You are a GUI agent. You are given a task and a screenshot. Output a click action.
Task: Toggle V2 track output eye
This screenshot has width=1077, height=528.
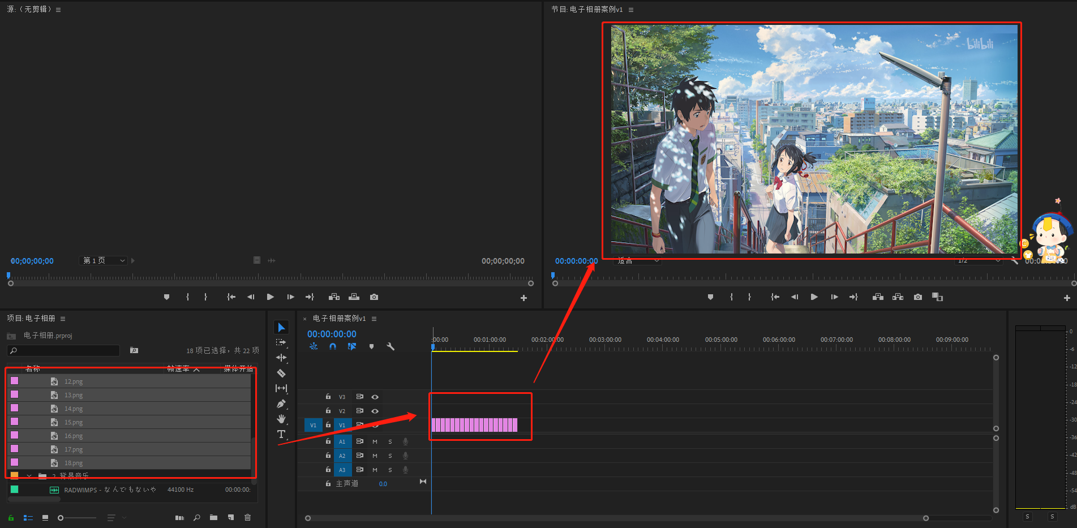[375, 411]
